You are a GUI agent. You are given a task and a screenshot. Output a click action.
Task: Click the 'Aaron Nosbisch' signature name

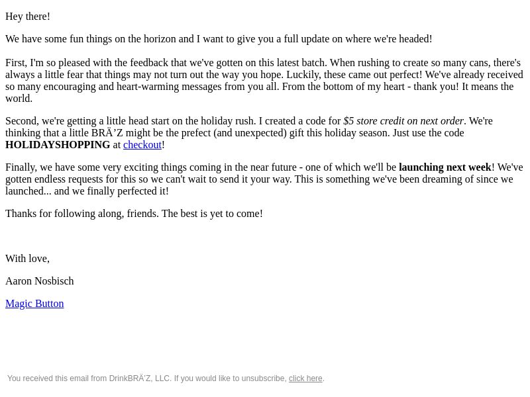[x=40, y=281]
